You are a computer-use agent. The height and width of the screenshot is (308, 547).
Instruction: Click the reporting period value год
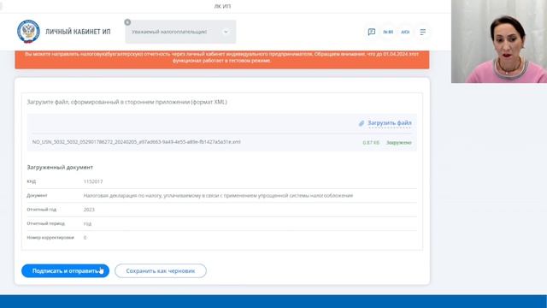pos(87,223)
